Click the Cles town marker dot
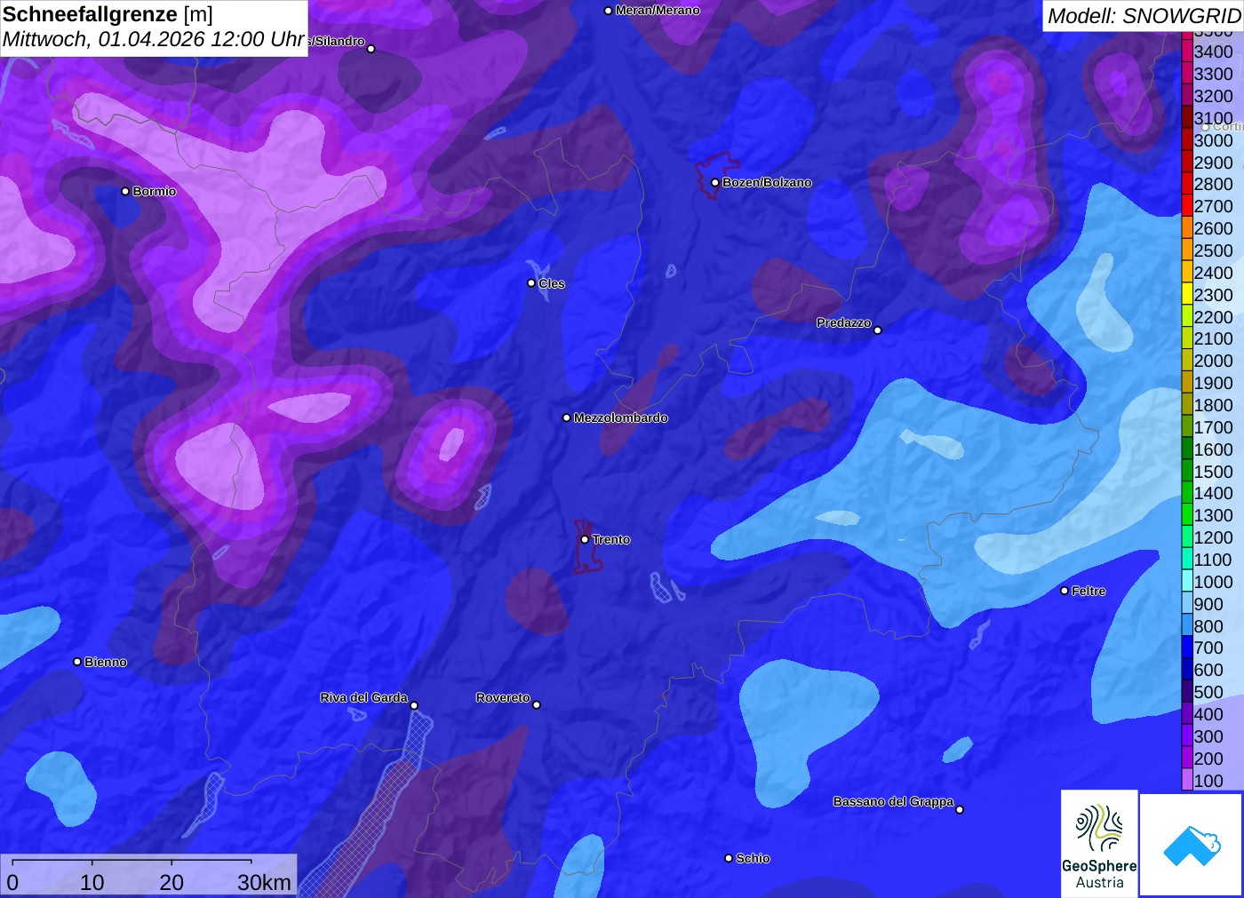The height and width of the screenshot is (898, 1244). click(x=531, y=283)
